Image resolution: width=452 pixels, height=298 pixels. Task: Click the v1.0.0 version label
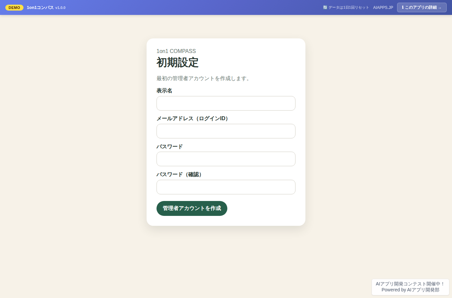(x=61, y=8)
